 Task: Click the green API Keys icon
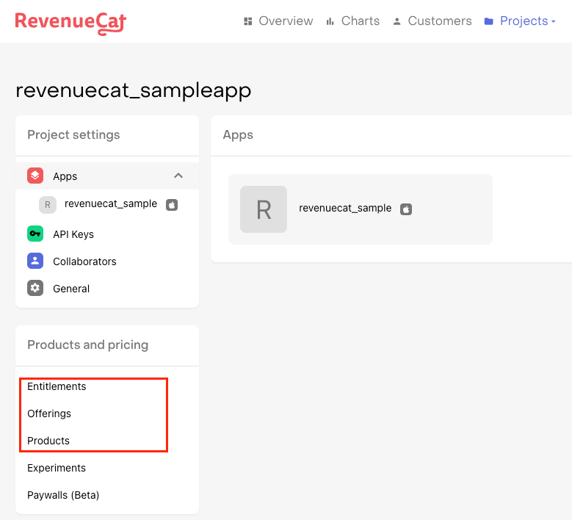[35, 234]
